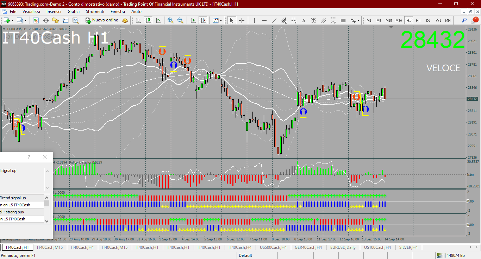
Task: Select the text 'A' drawing tool
Action: [x=304, y=20]
